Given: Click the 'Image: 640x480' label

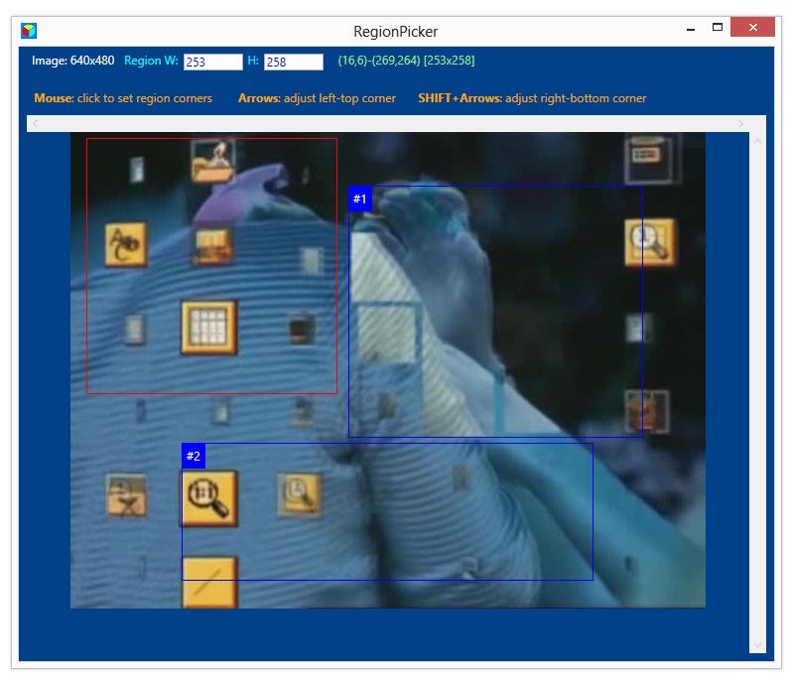Looking at the screenshot, I should click(x=73, y=61).
